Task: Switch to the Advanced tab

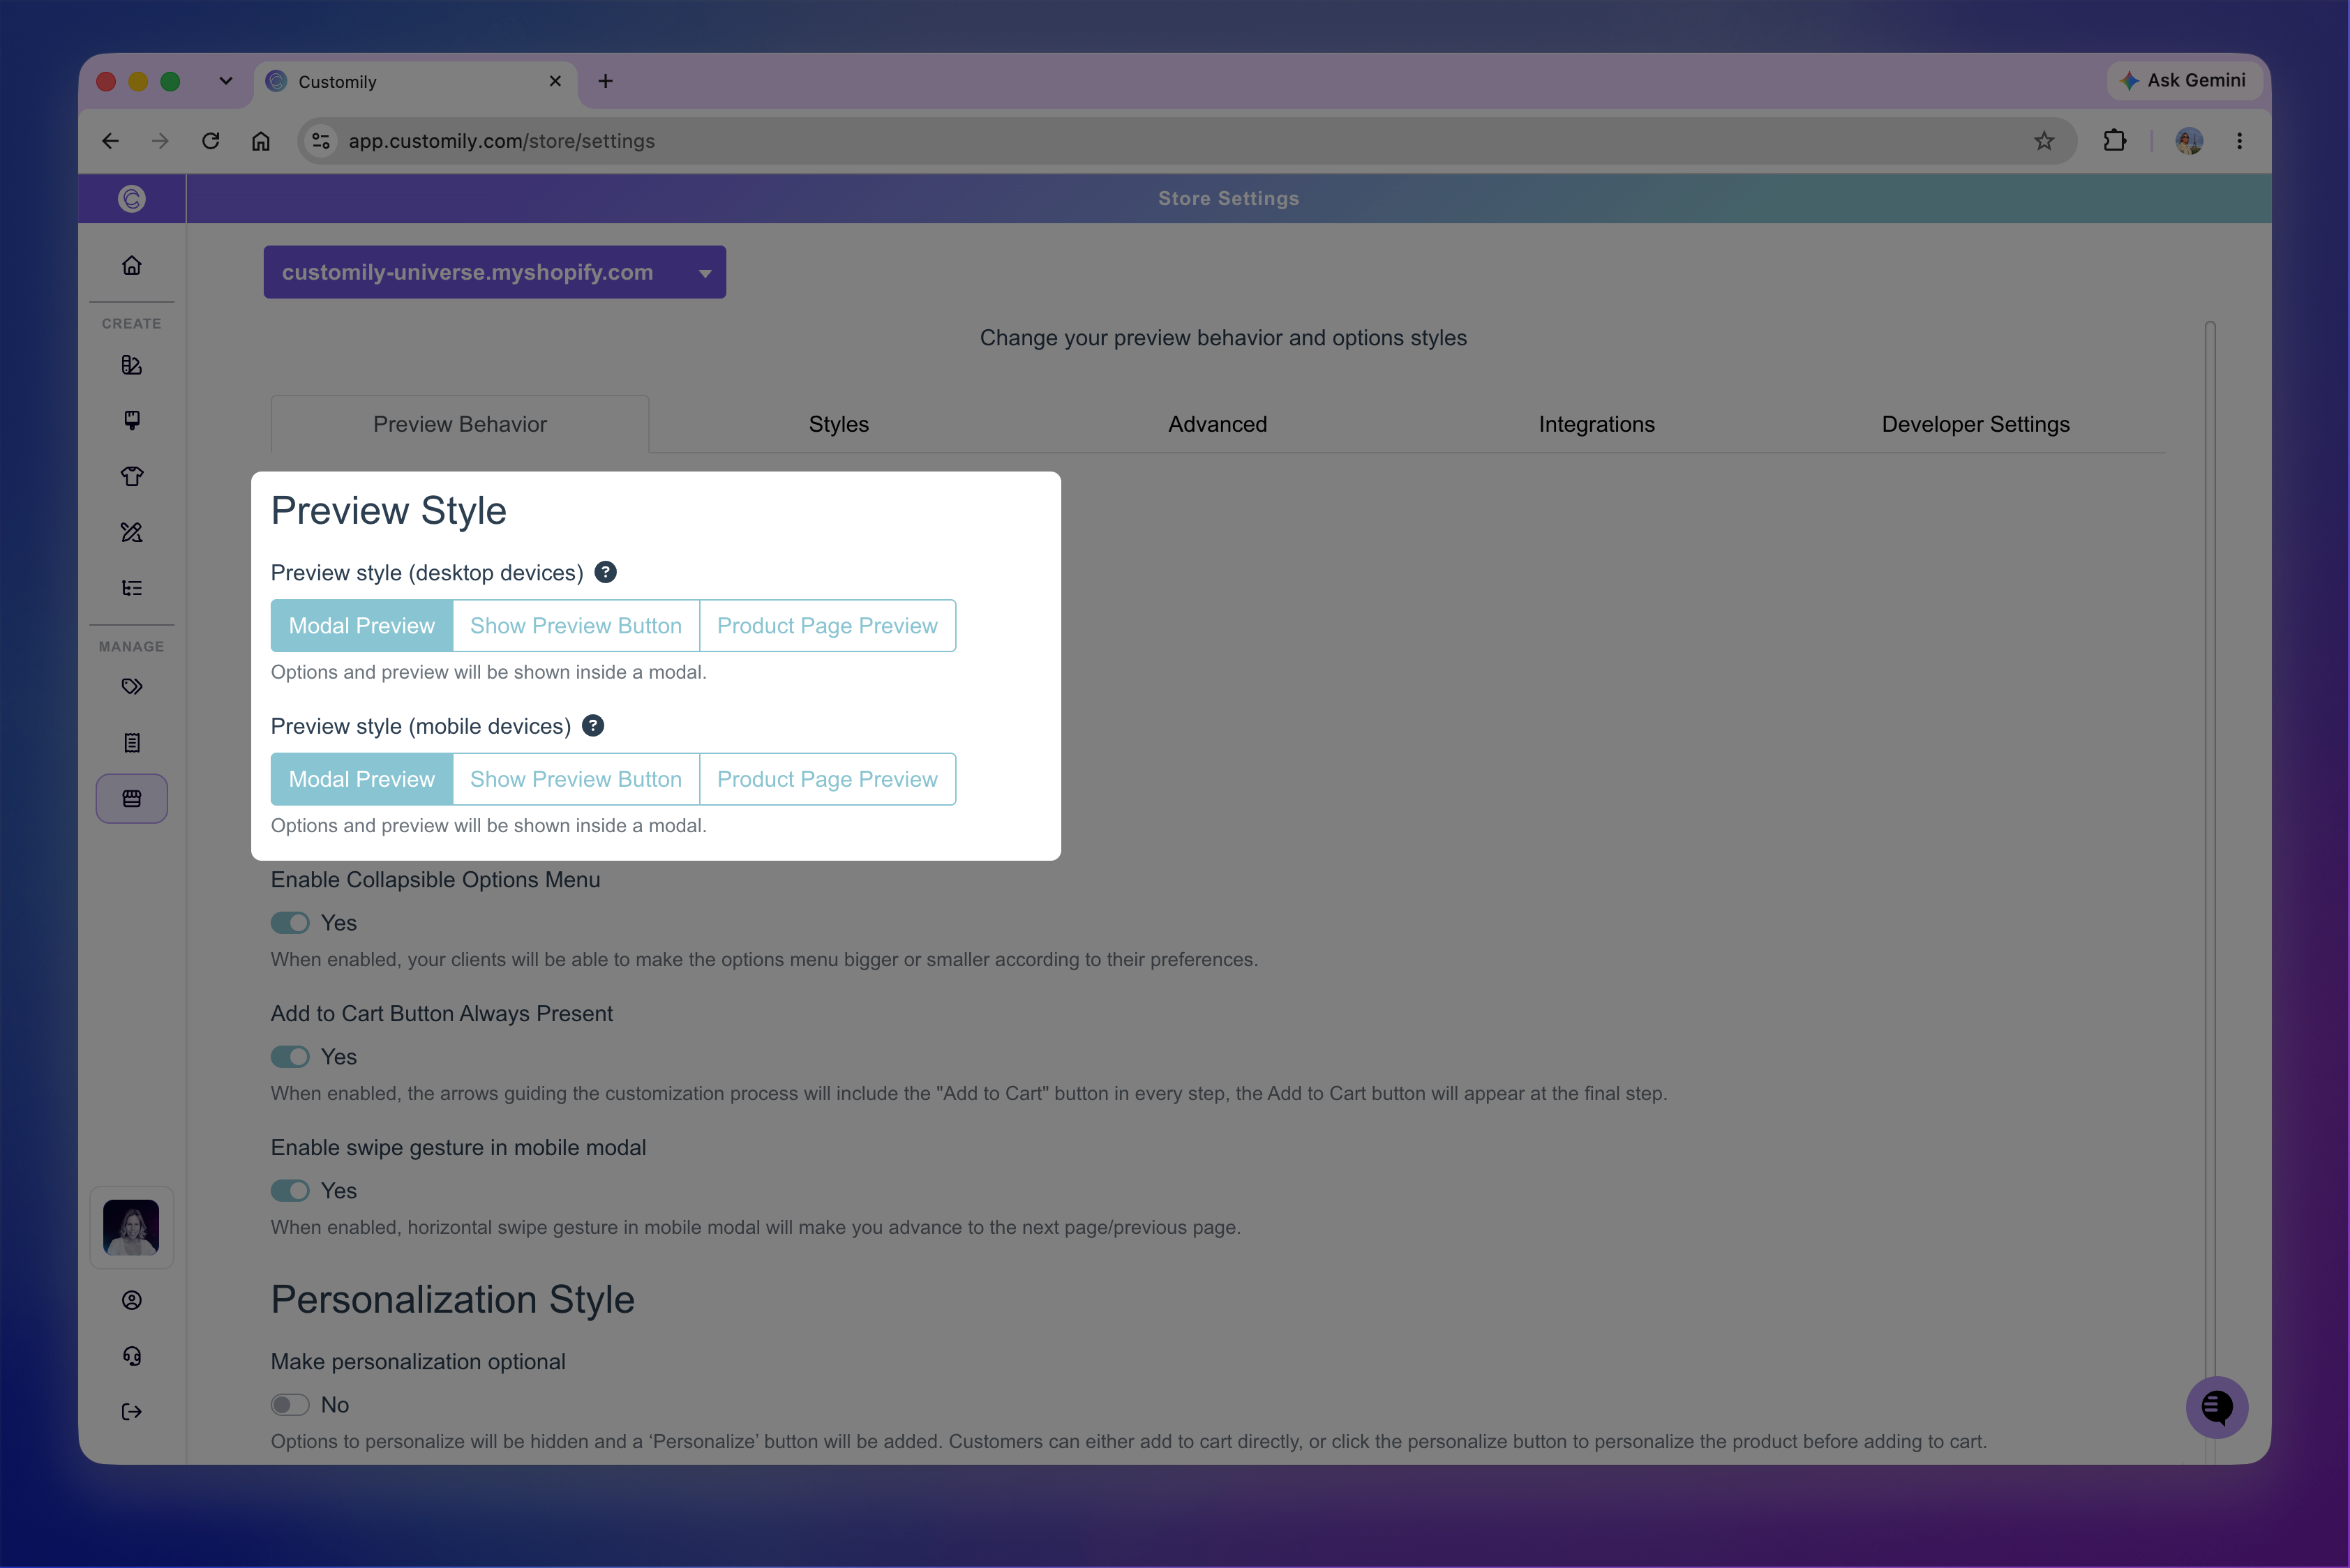Action: (x=1218, y=424)
